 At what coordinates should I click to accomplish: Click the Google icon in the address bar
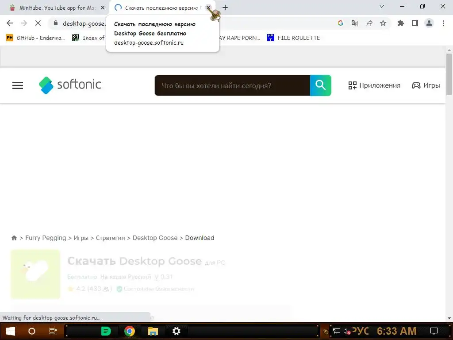(341, 23)
